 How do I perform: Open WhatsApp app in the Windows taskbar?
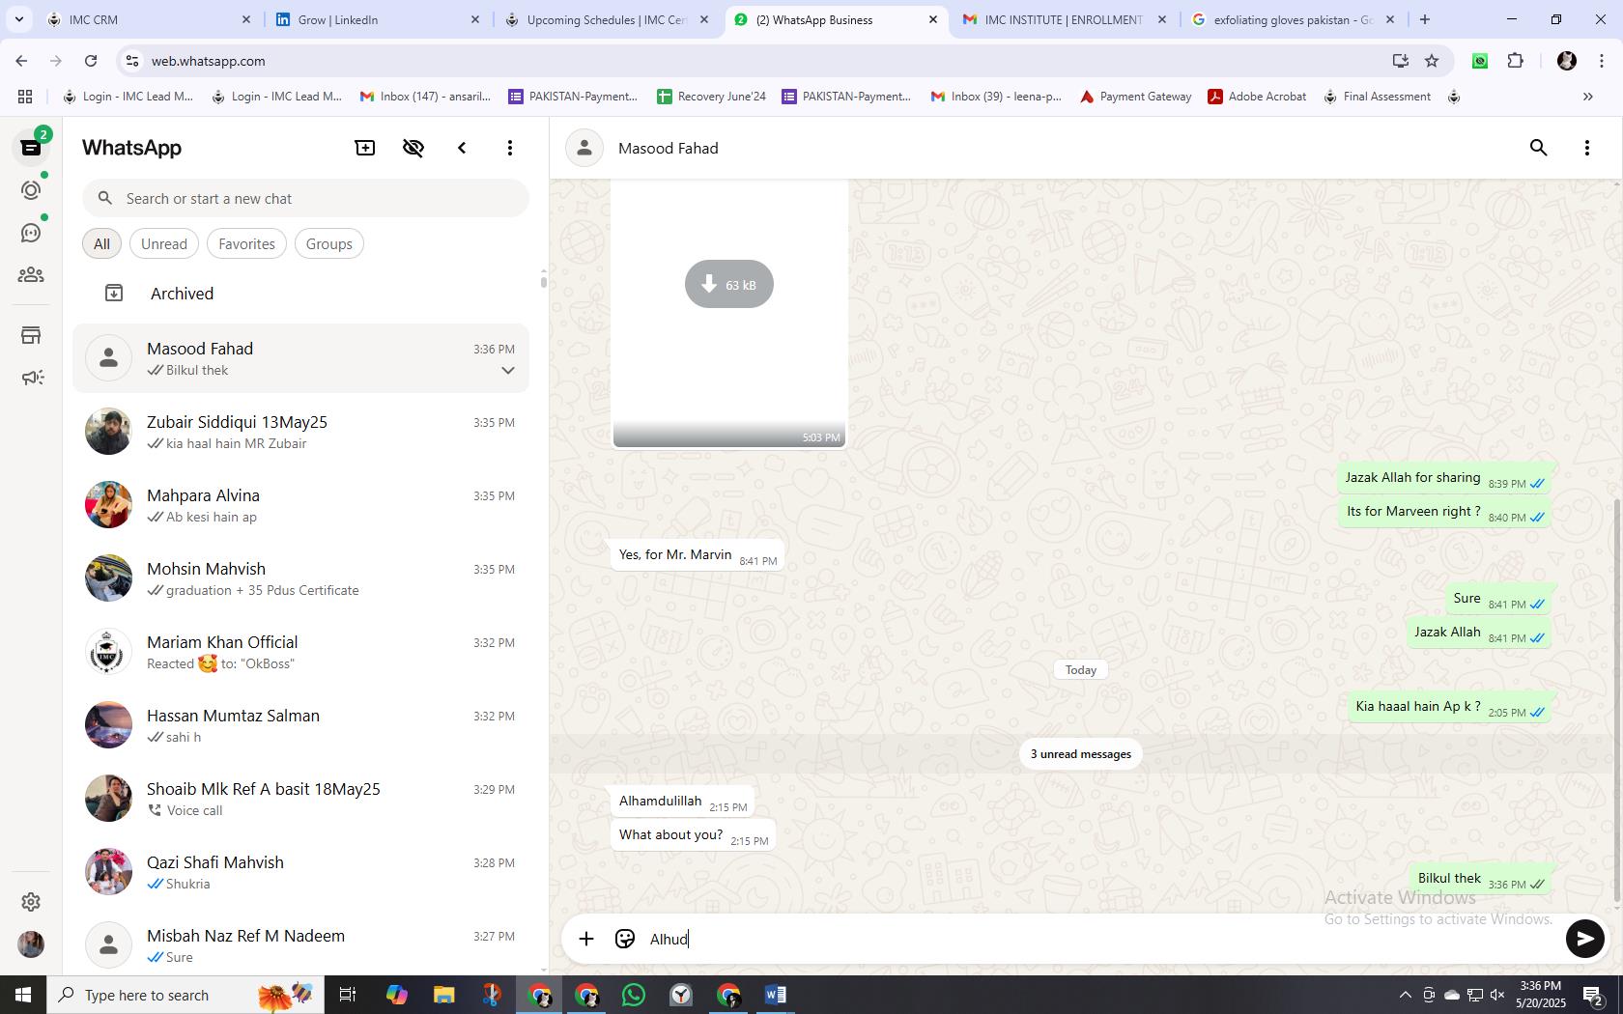click(634, 995)
